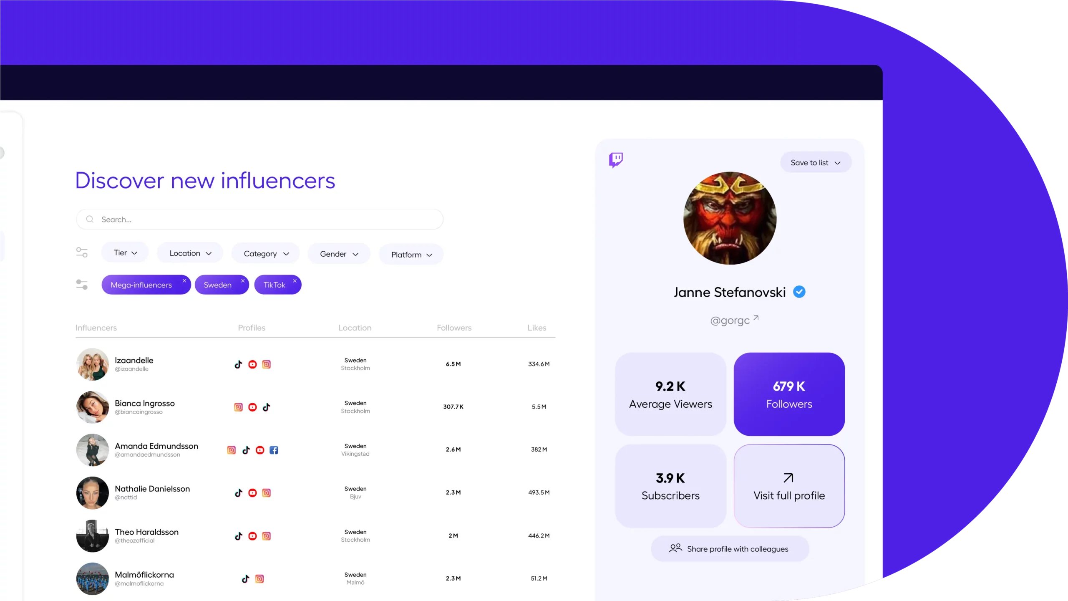
Task: Open Save to list menu
Action: [x=814, y=162]
